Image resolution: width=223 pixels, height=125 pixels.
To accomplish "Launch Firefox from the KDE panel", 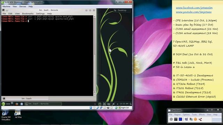I will click(17, 104).
